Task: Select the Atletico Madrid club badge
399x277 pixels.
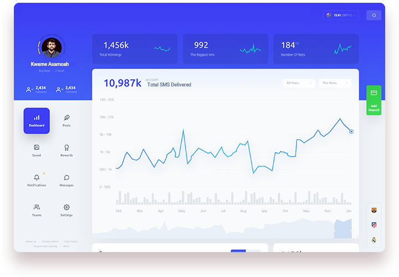Action: pyautogui.click(x=374, y=225)
